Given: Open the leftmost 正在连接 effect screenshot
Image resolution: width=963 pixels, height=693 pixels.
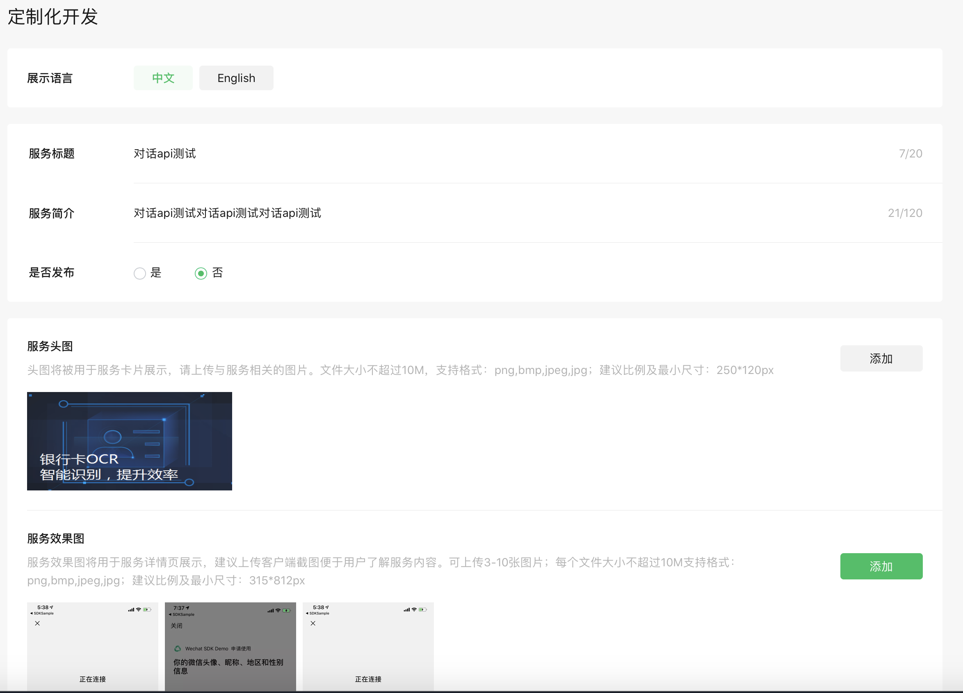Looking at the screenshot, I should [x=93, y=654].
